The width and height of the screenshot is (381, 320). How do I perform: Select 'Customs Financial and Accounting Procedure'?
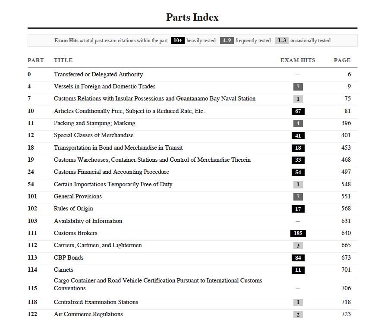point(111,172)
